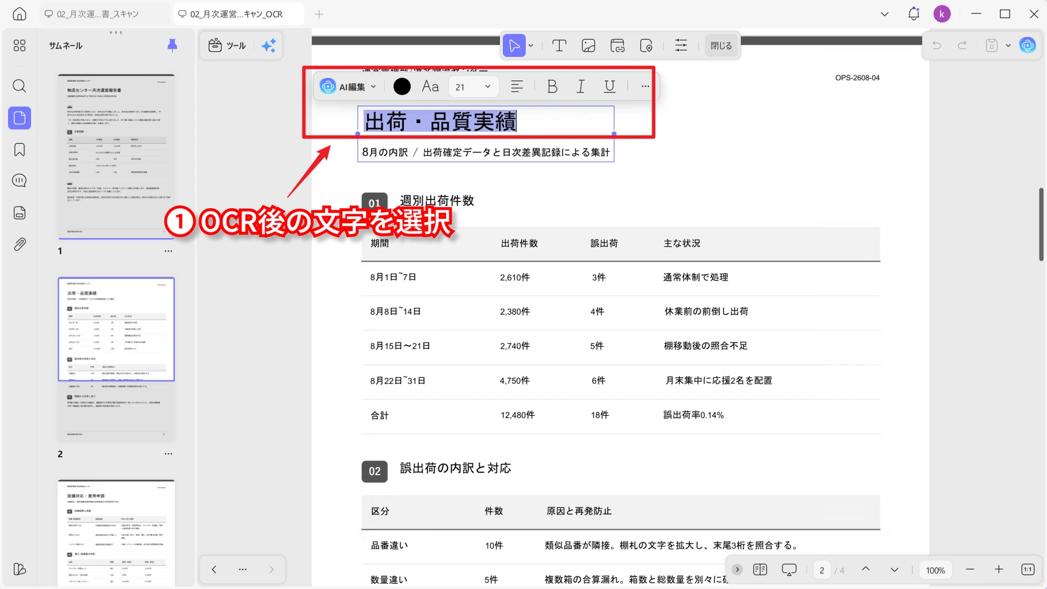The height and width of the screenshot is (589, 1047).
Task: Open more options for page 1 thumbnail
Action: pos(168,251)
